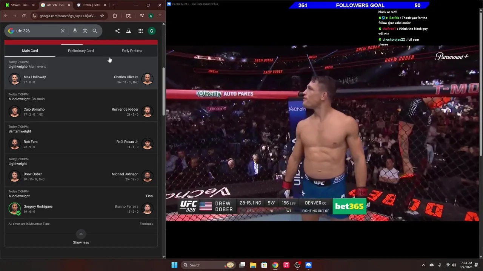Share the Google search results
The height and width of the screenshot is (271, 483).
[x=117, y=31]
